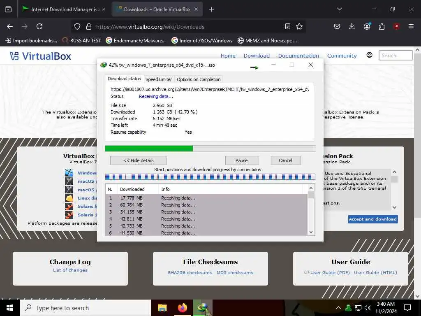This screenshot has width=421, height=316.
Task: Click the connections progress segment bar
Action: [x=210, y=177]
